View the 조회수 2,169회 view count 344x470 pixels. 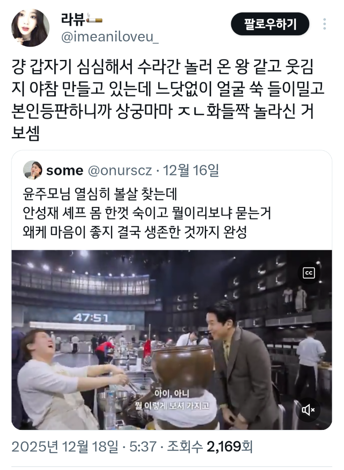[210, 447]
